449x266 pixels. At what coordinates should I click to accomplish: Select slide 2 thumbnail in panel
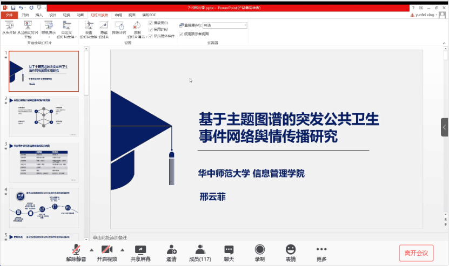point(44,117)
